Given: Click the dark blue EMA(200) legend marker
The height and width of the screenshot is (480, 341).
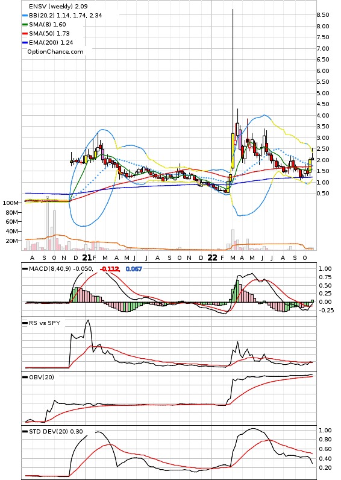Looking at the screenshot, I should (x=25, y=43).
